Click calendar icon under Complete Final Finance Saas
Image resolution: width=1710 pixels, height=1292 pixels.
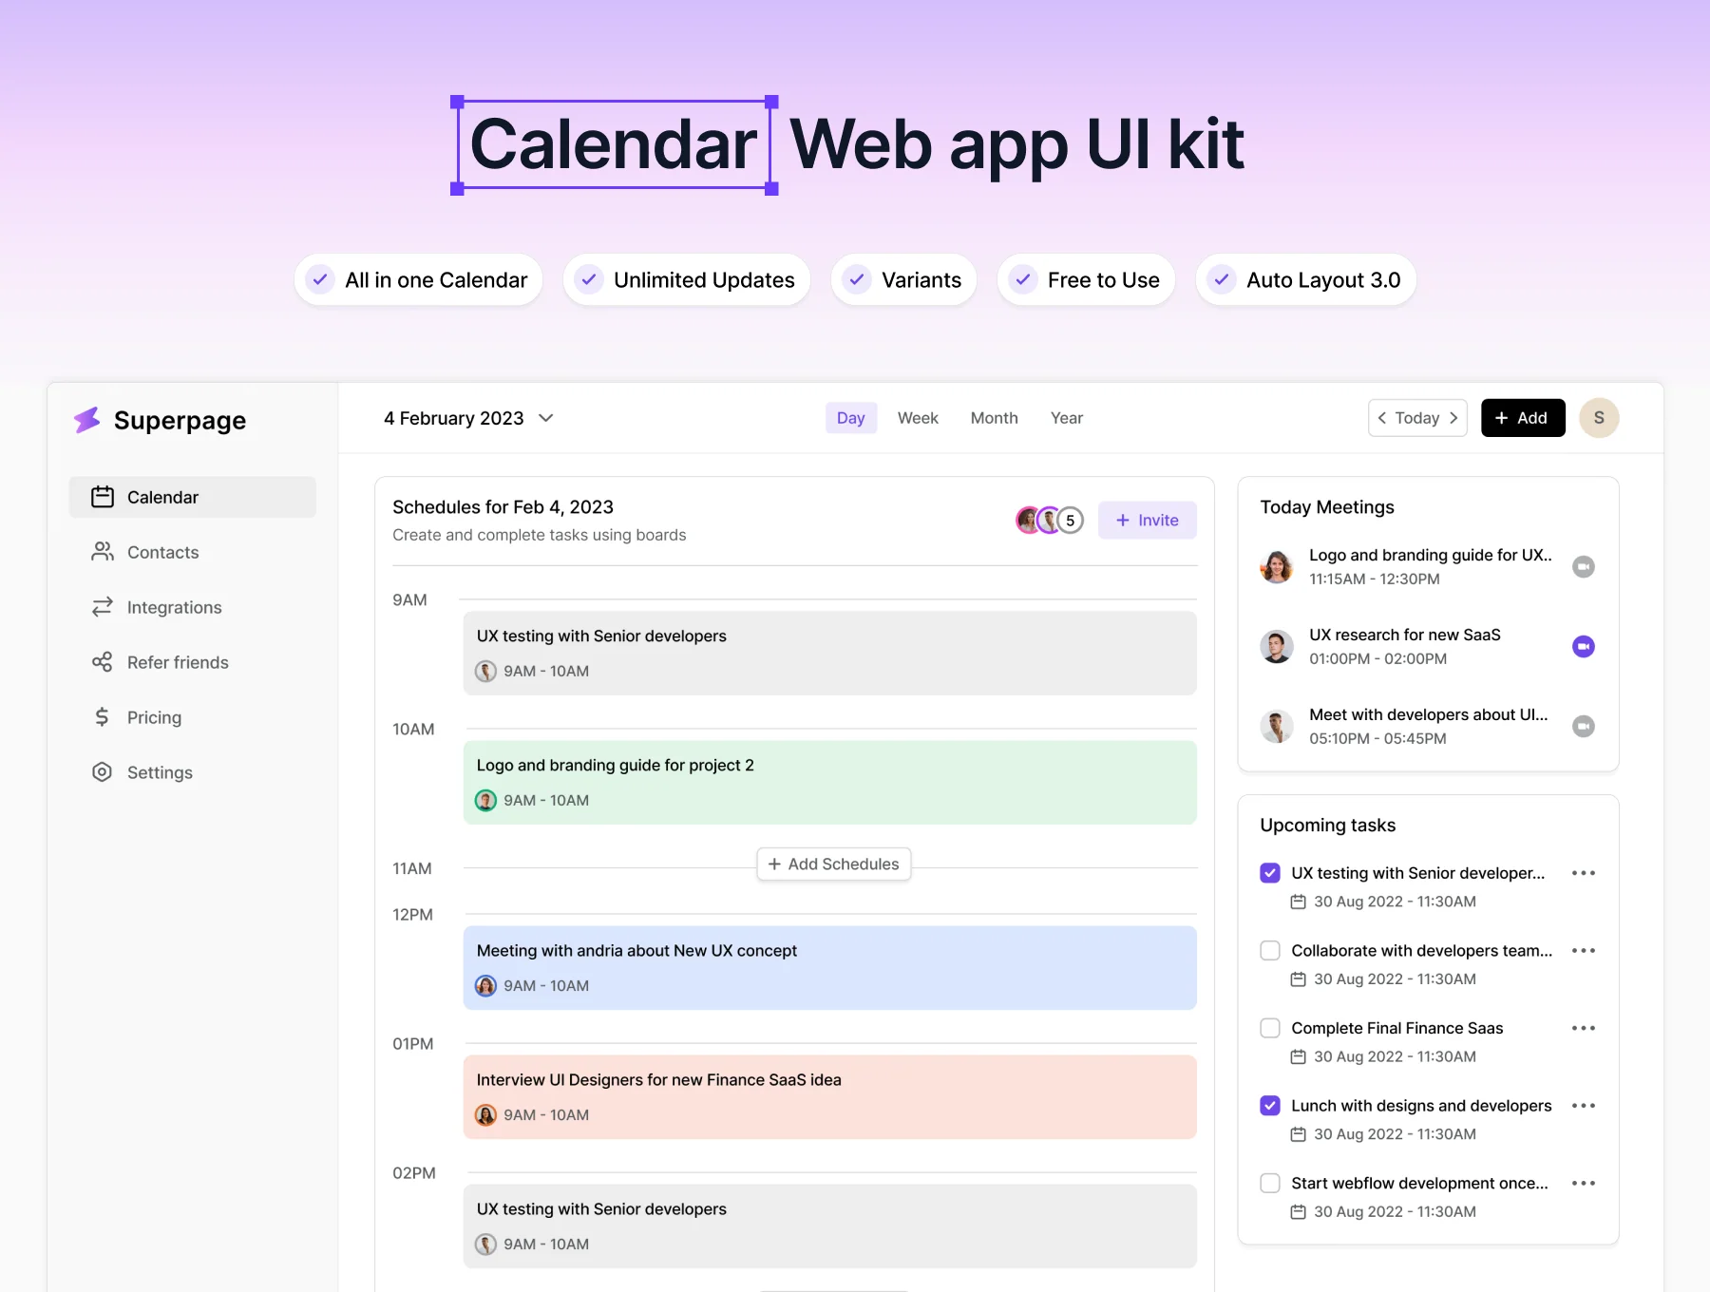1298,1056
